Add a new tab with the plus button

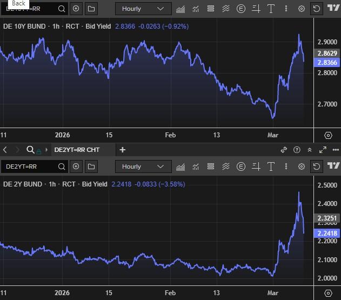pos(123,150)
